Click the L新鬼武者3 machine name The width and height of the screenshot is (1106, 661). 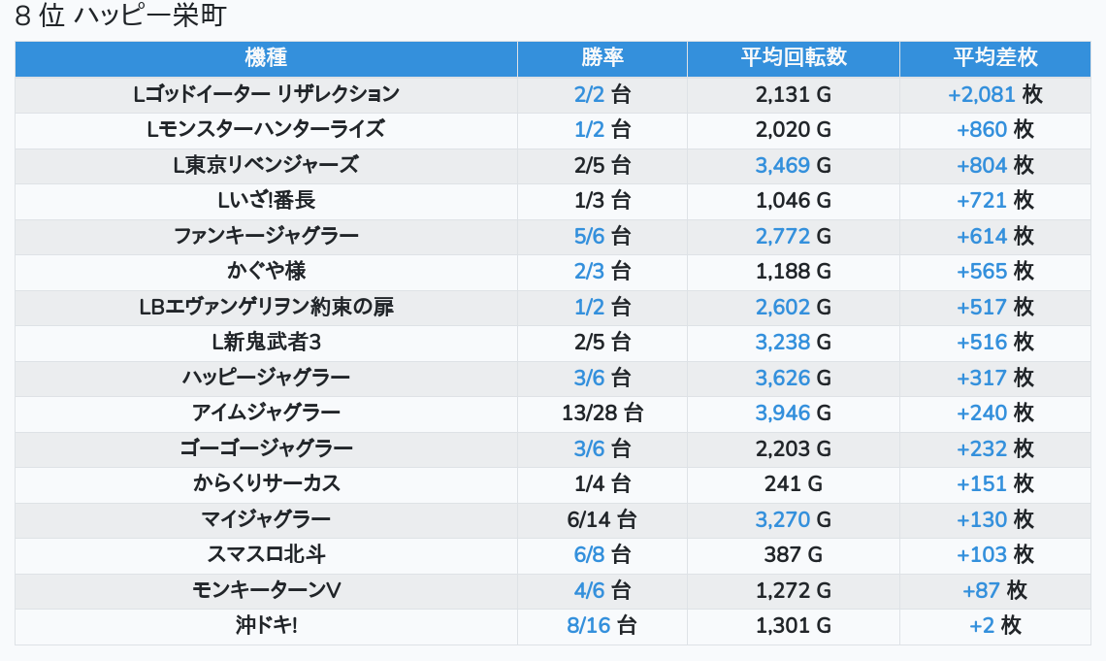266,342
